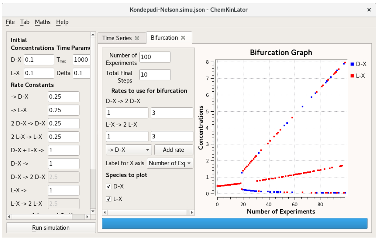Screen dimensions: 378x240
Task: Click the Total Final Steps field
Action: pos(155,75)
